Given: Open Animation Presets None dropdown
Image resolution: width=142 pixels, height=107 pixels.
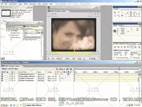Looking at the screenshot, I should tap(30, 33).
